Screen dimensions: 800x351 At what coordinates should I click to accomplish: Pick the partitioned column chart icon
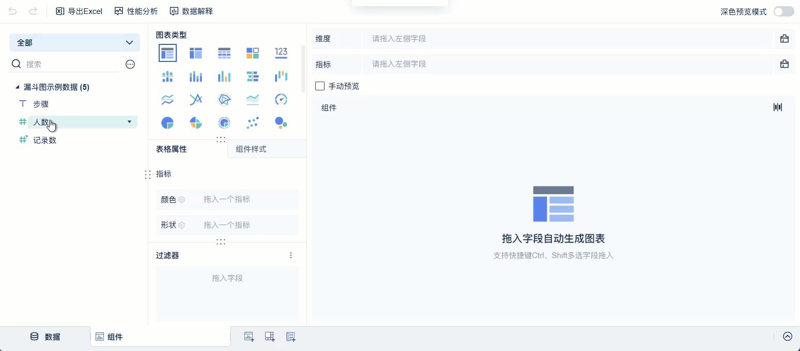point(167,76)
